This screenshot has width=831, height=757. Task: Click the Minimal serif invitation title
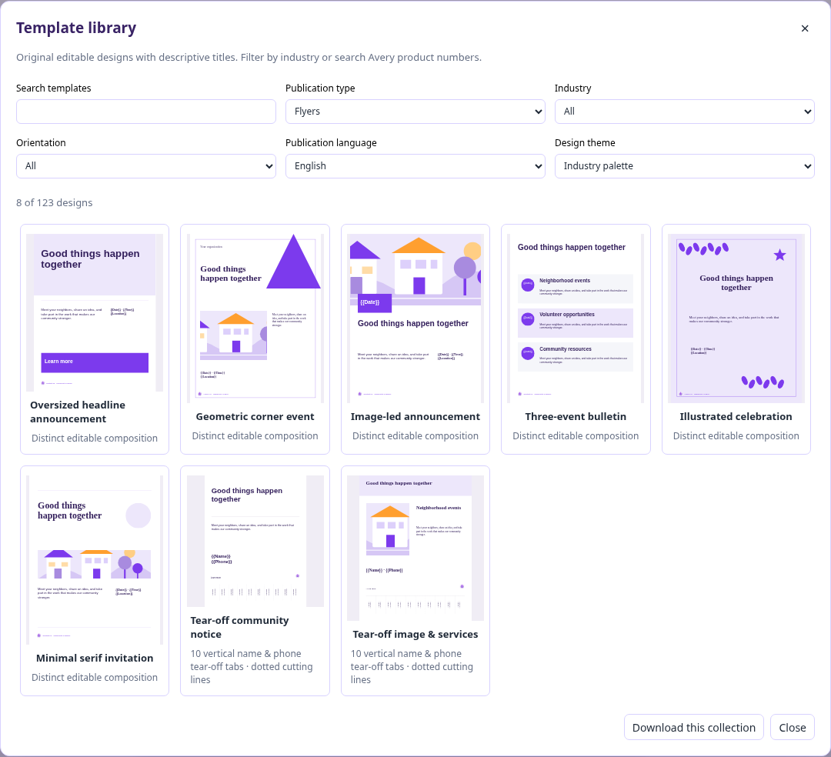coord(95,659)
